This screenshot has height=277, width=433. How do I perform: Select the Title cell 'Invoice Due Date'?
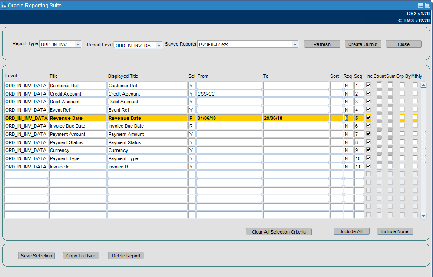(78, 126)
